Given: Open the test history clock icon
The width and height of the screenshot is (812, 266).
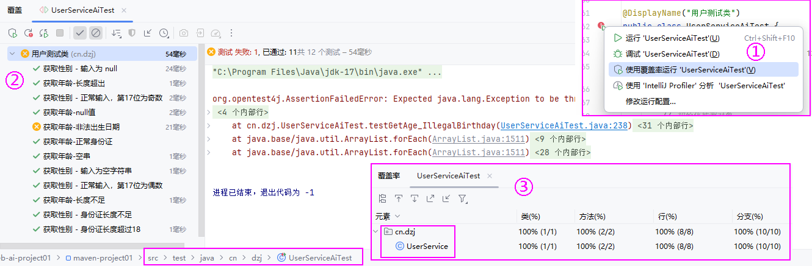Looking at the screenshot, I should [x=164, y=33].
